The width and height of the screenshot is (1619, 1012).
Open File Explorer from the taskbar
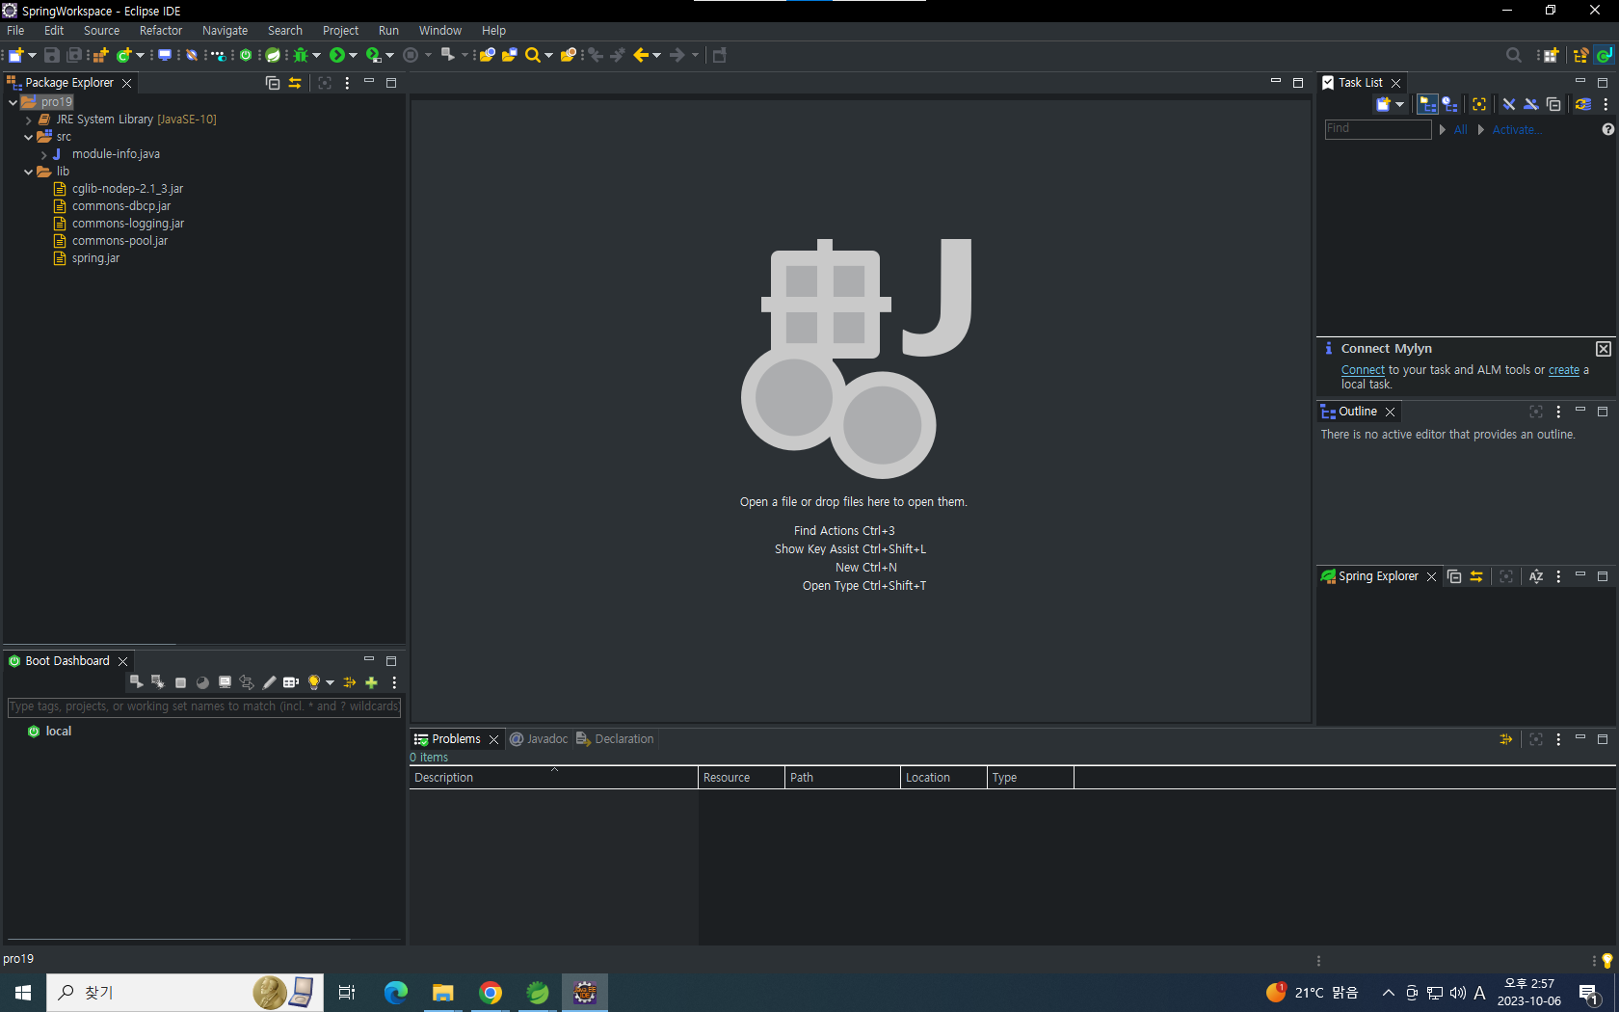[443, 993]
